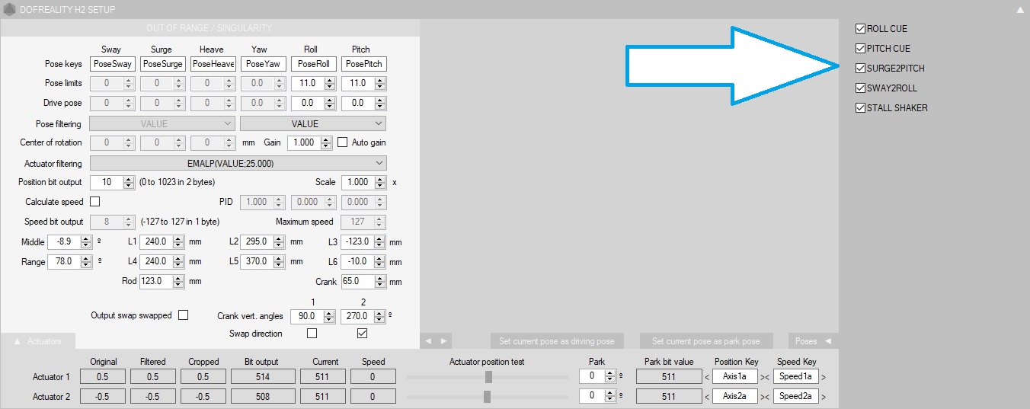Expand the Poses panel toggle
The height and width of the screenshot is (409, 1030).
[812, 341]
